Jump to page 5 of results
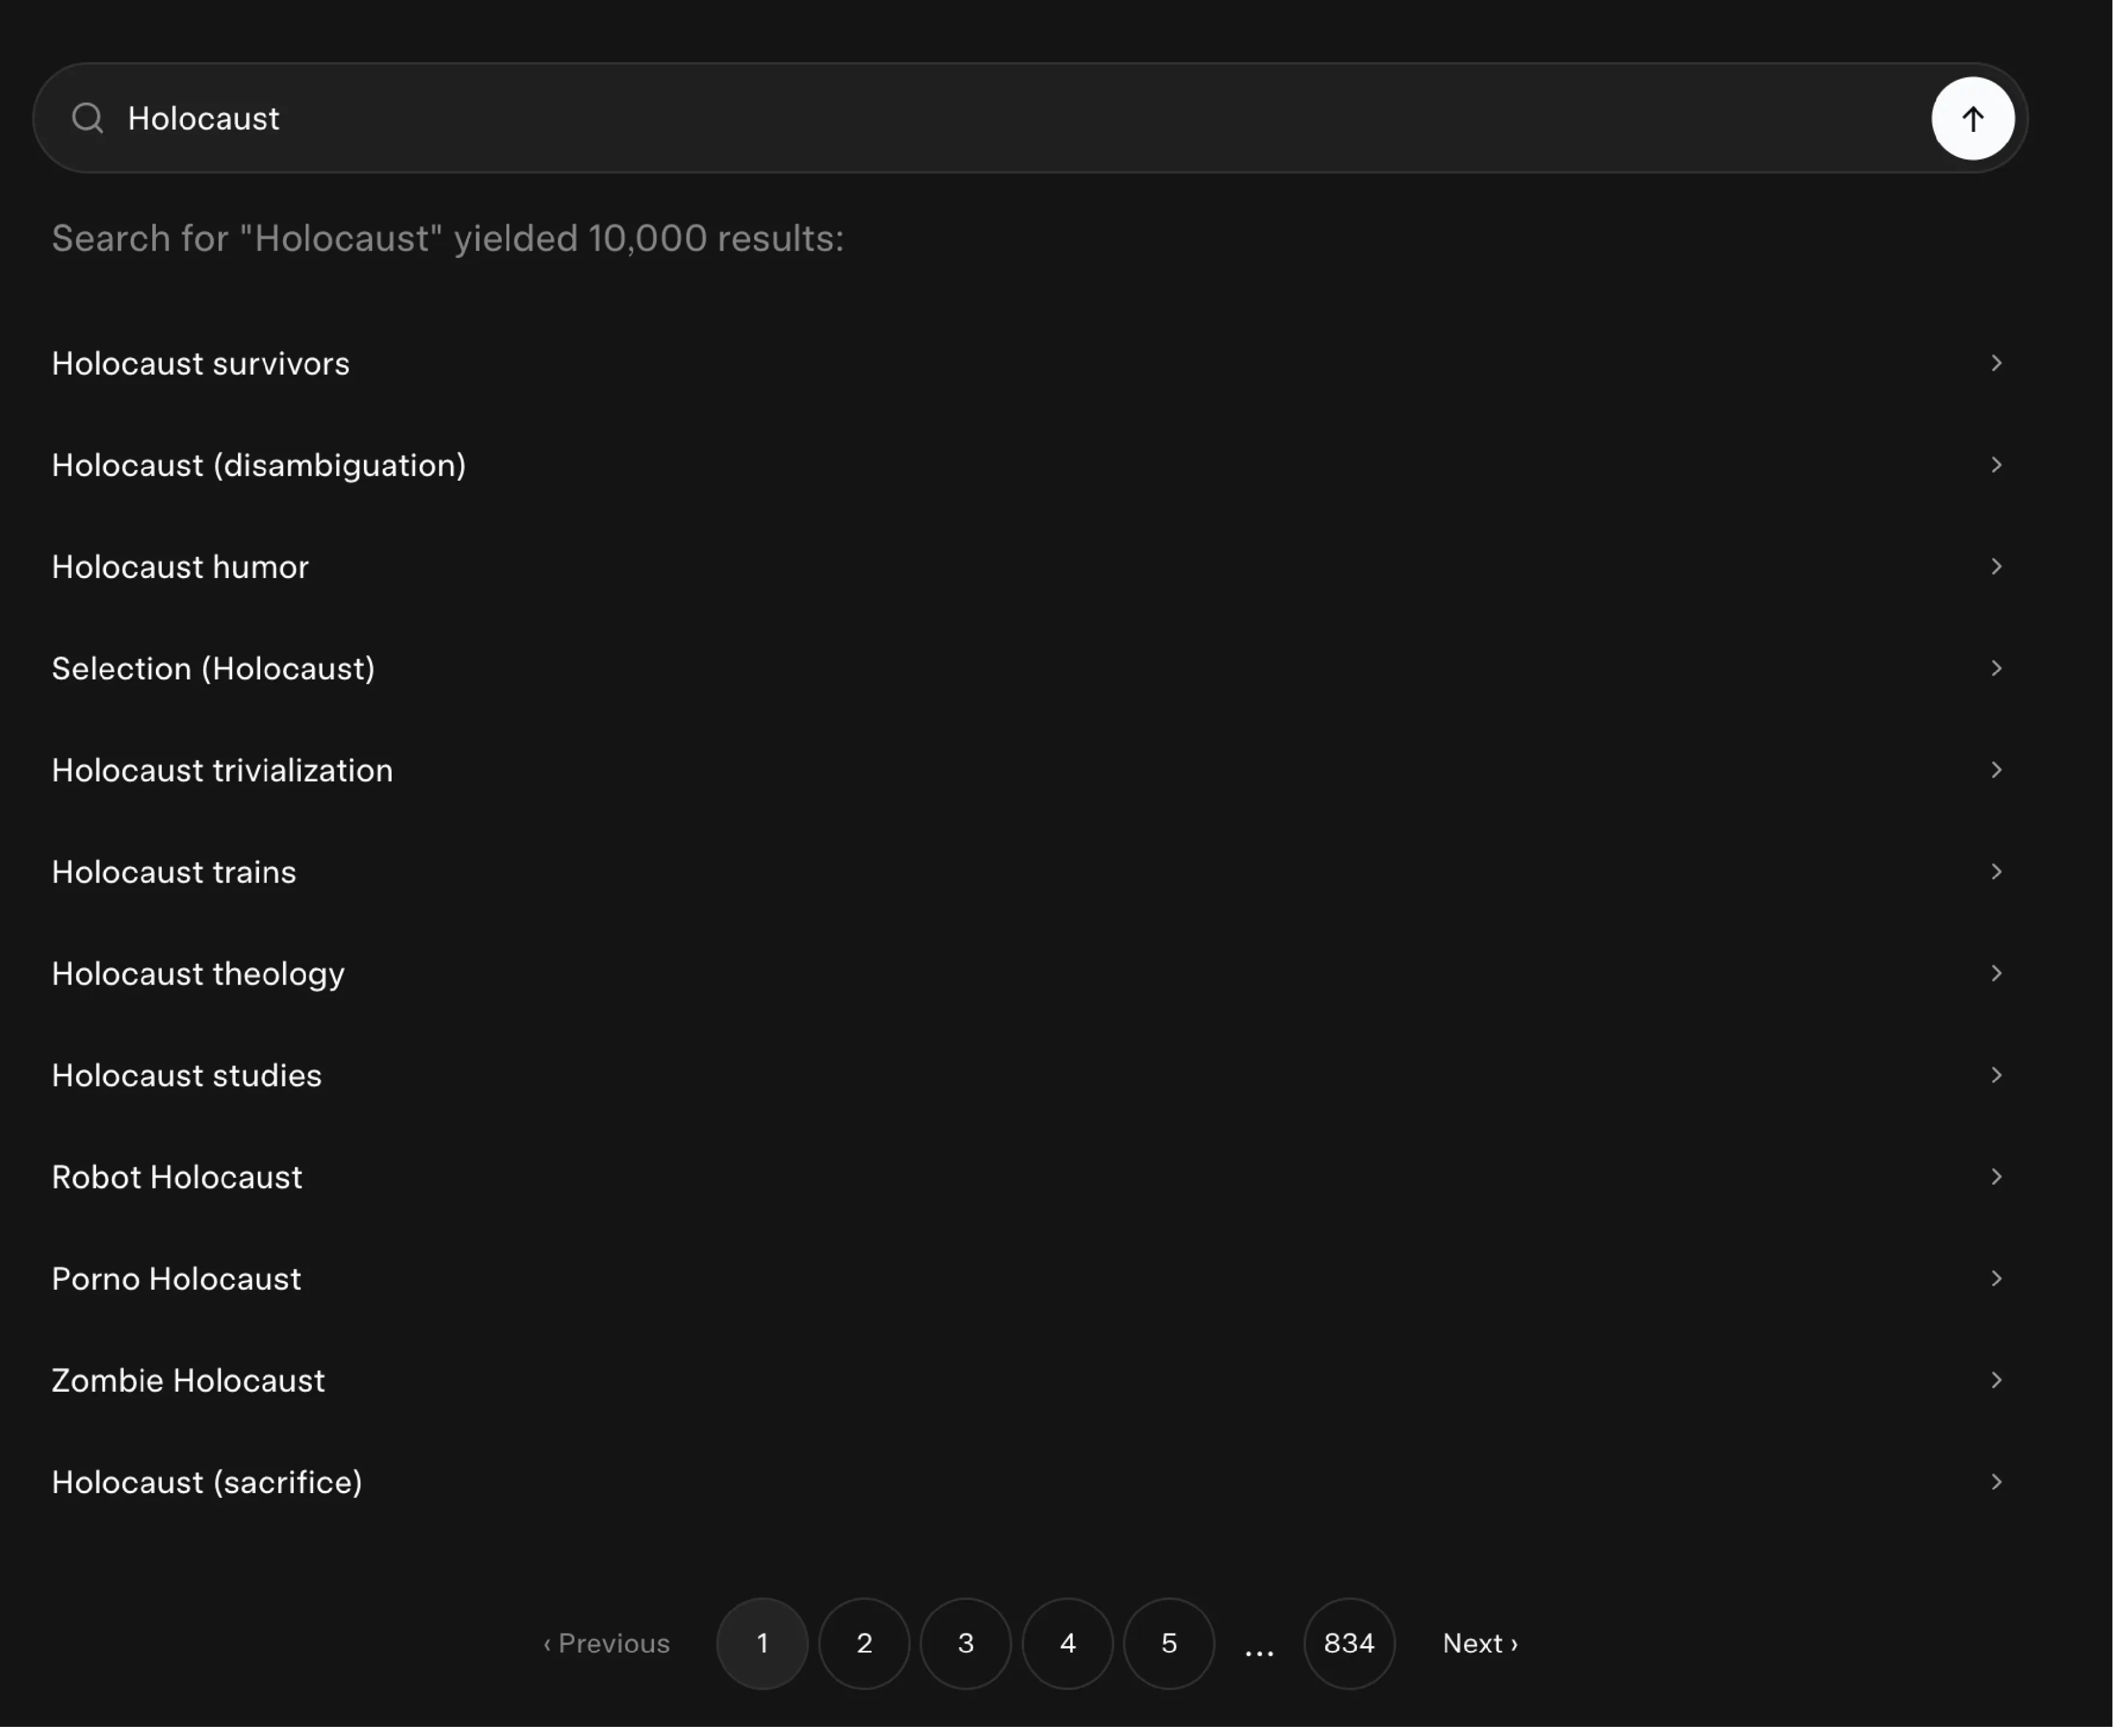This screenshot has height=1727, width=2113. pos(1169,1644)
